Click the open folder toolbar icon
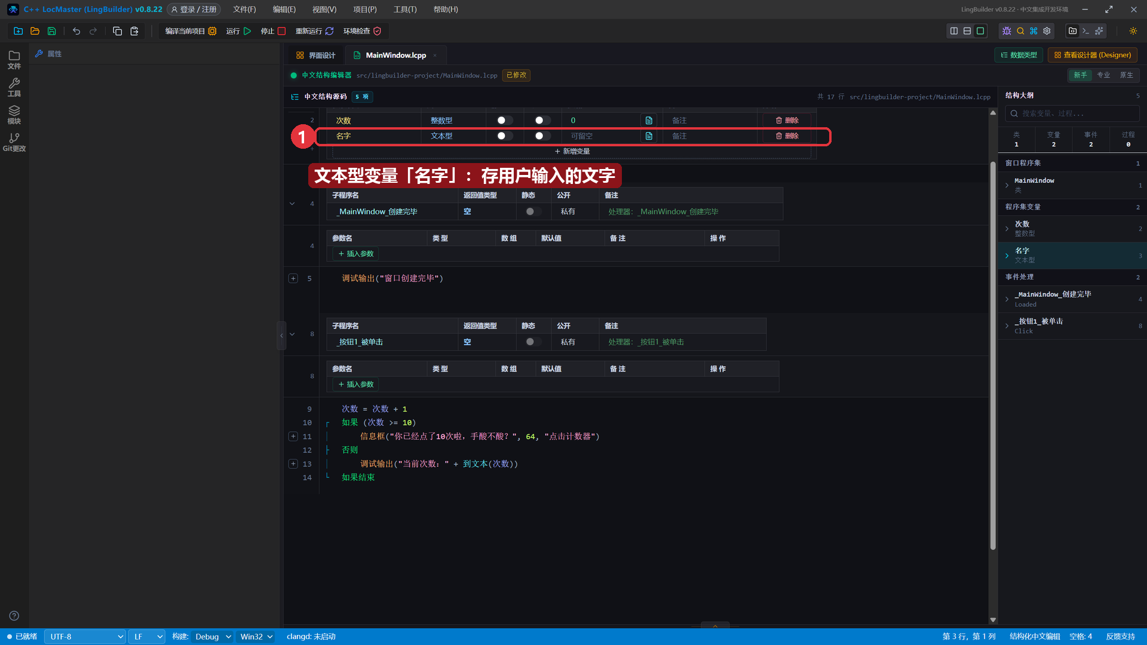Screen dimensions: 1147x645 pos(35,31)
